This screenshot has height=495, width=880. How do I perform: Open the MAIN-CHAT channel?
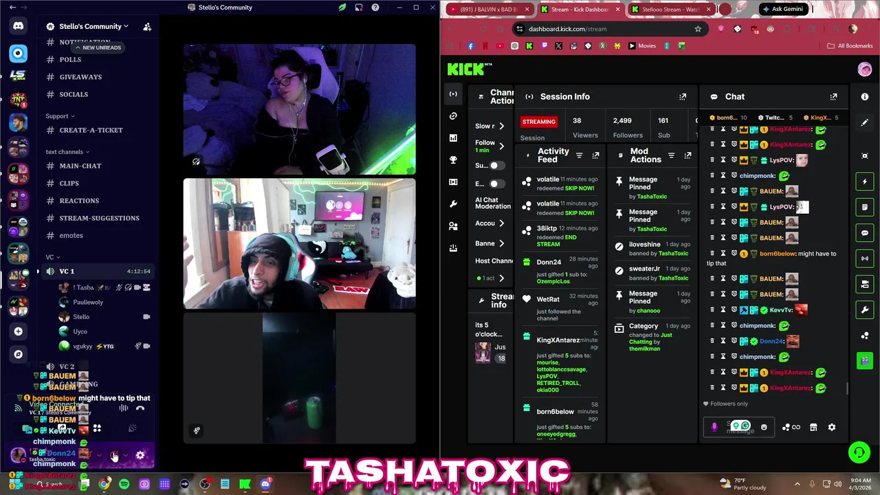(80, 166)
